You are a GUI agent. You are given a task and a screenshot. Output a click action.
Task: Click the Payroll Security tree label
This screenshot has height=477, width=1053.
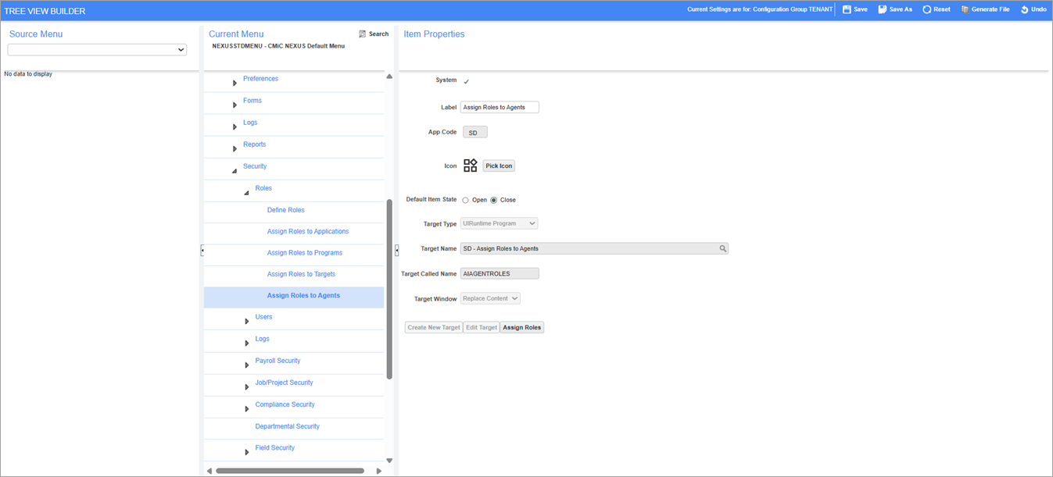click(x=278, y=361)
